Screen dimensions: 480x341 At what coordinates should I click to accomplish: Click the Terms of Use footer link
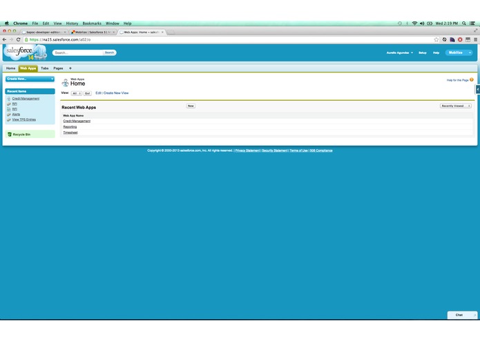coord(298,150)
